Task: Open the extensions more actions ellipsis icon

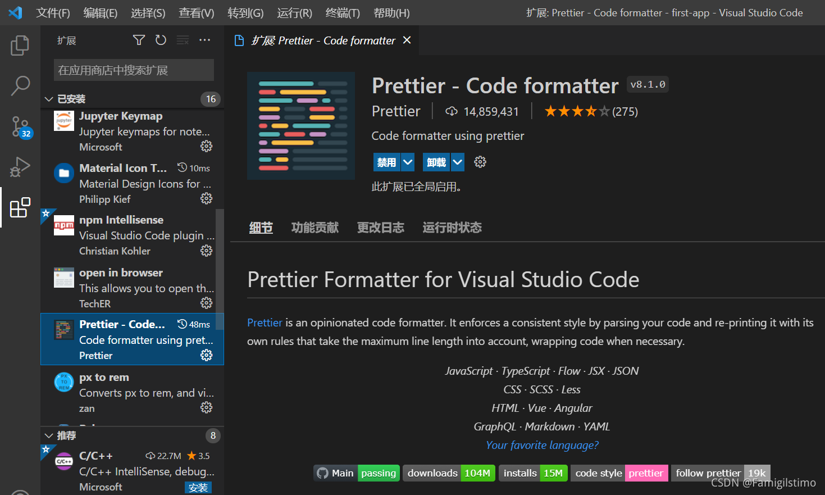Action: [204, 40]
